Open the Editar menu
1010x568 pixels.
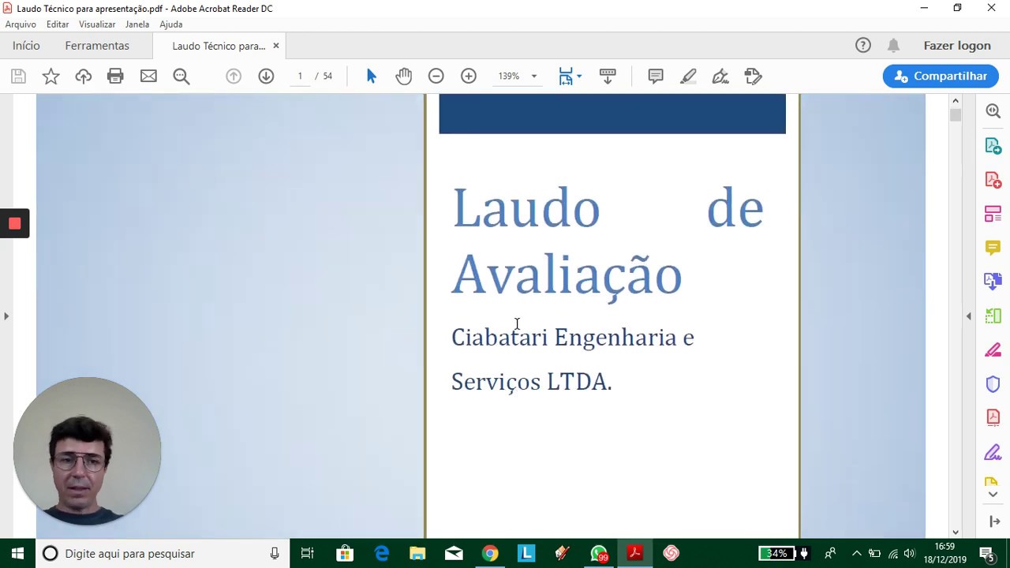(58, 24)
